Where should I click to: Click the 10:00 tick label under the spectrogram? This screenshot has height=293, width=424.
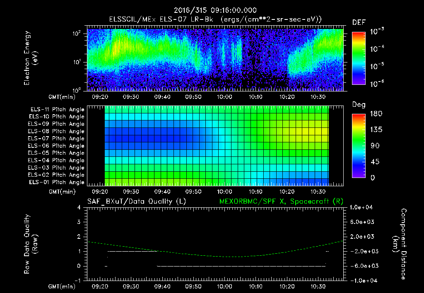tap(224, 97)
